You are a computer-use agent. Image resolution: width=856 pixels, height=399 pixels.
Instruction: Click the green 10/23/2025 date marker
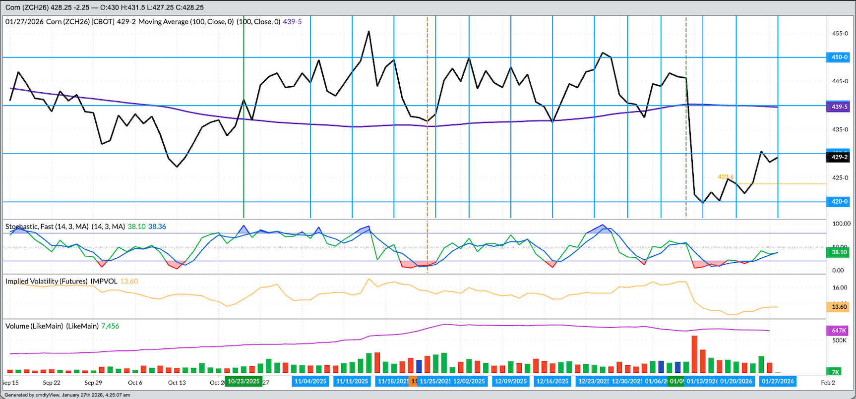[244, 381]
